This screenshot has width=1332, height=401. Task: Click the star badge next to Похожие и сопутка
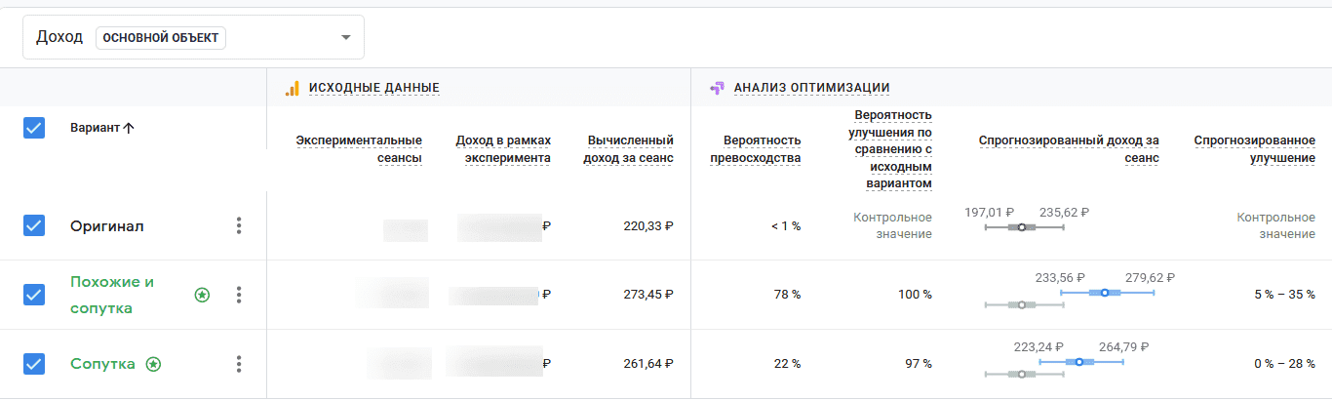(202, 295)
